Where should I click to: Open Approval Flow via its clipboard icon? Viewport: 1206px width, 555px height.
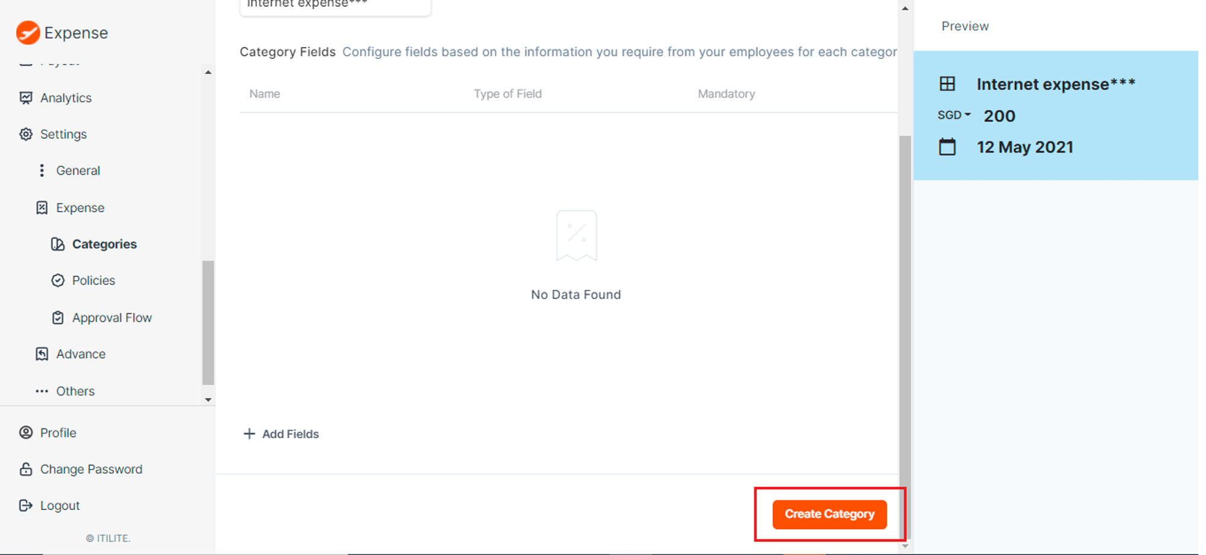(57, 318)
